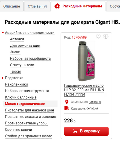Open the Гидравлическое масло HLP 32 product link
The image size is (120, 144).
[x=84, y=90]
